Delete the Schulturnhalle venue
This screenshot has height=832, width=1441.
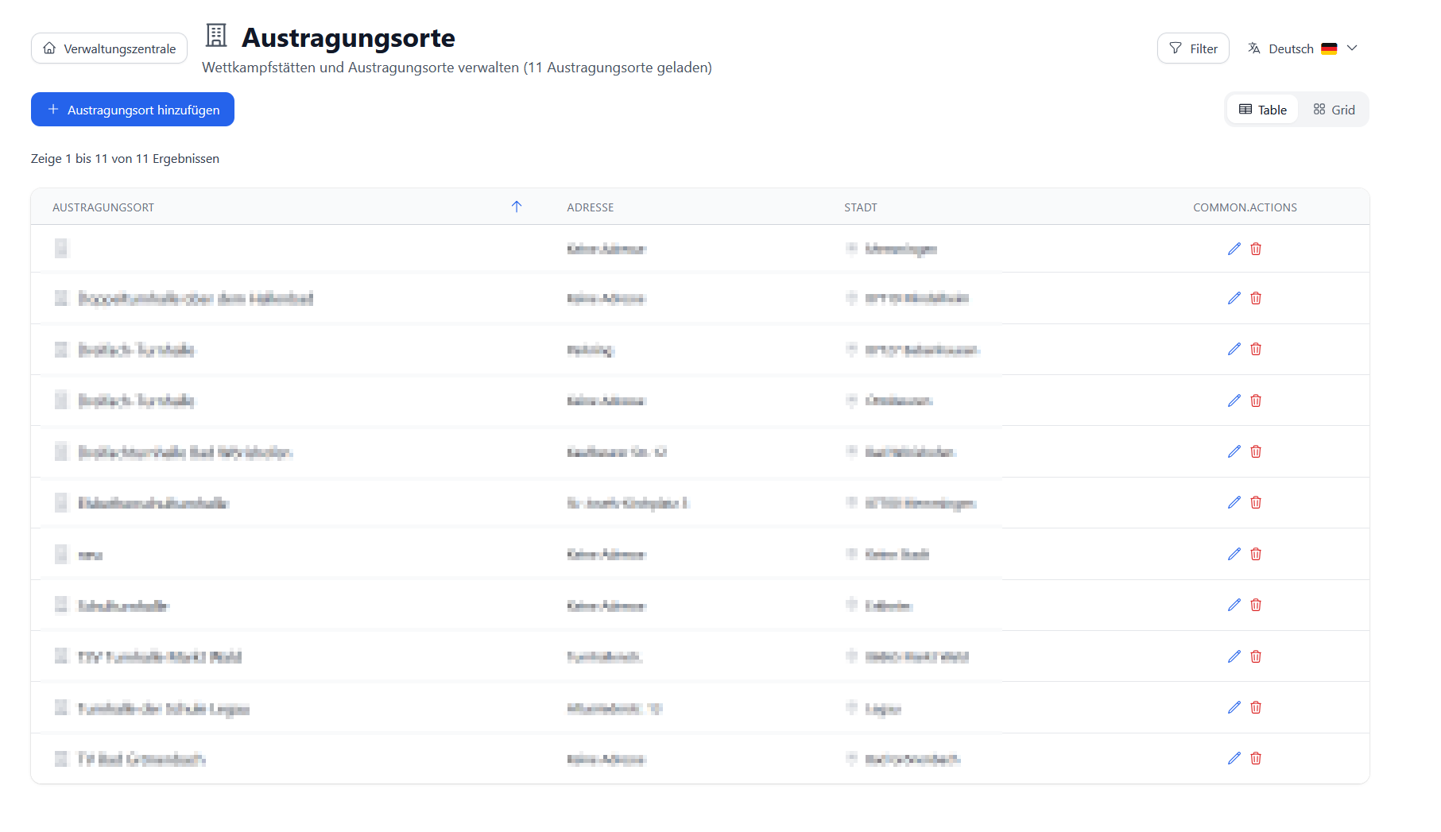(x=1256, y=605)
